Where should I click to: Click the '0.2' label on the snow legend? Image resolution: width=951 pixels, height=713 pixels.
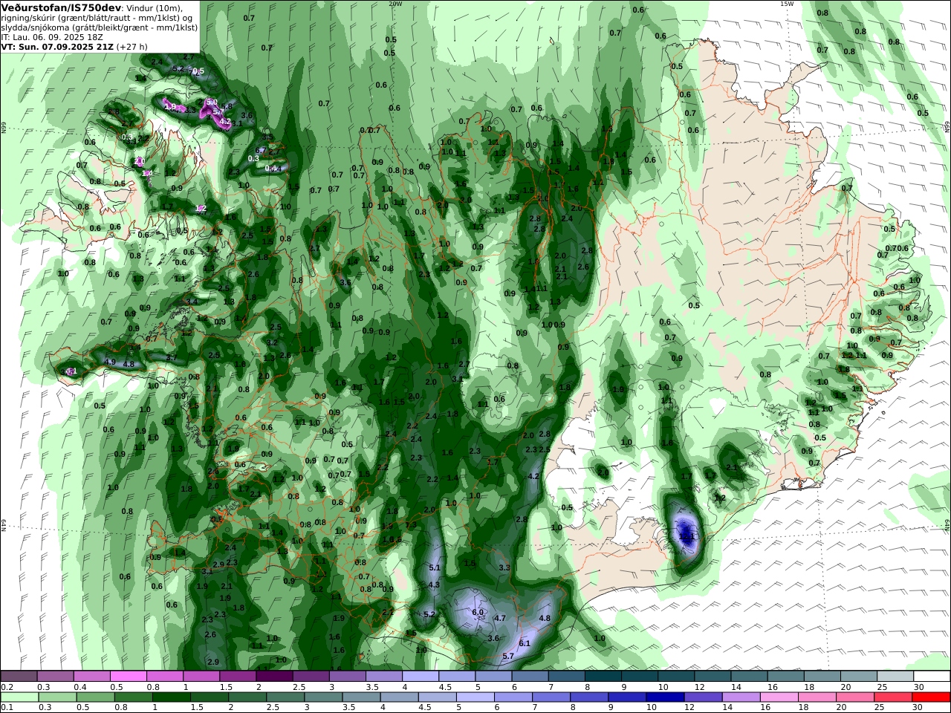7,687
